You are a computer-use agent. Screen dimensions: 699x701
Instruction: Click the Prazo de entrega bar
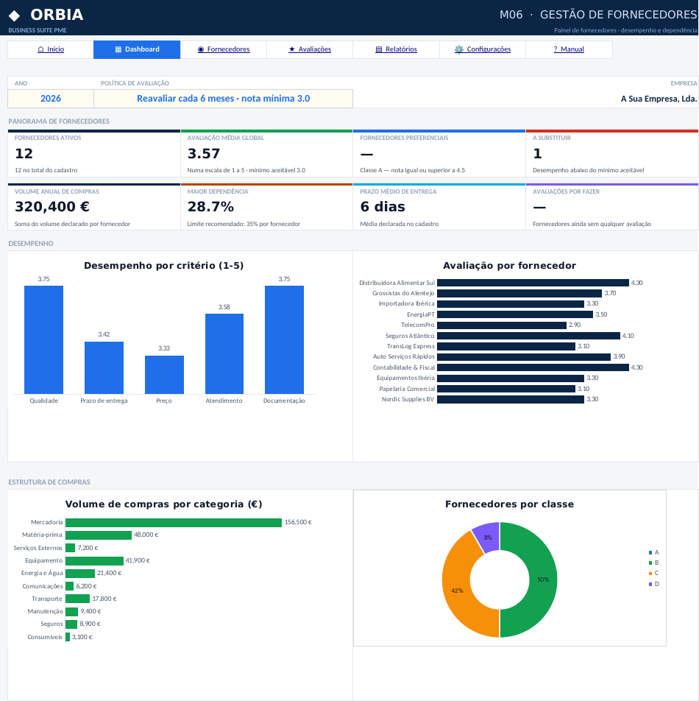(104, 368)
